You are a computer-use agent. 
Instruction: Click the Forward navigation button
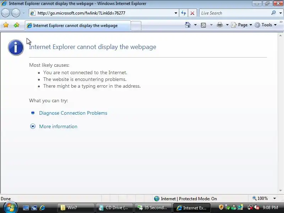pyautogui.click(x=16, y=13)
